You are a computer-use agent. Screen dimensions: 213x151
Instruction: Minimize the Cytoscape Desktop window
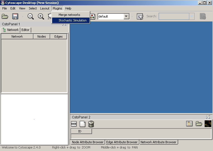[x=200, y=3]
